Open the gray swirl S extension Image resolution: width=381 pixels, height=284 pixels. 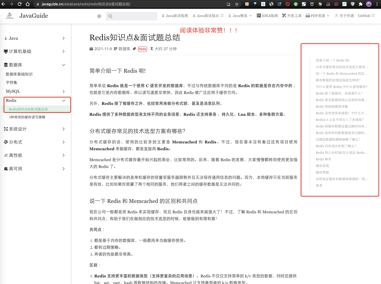pos(271,4)
